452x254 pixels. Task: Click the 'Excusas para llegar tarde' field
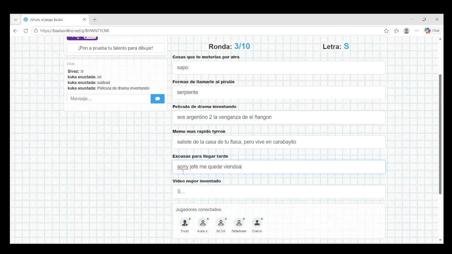pyautogui.click(x=279, y=167)
